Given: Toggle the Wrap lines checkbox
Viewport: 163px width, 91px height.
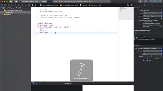Looking at the screenshot, I should [144, 60].
